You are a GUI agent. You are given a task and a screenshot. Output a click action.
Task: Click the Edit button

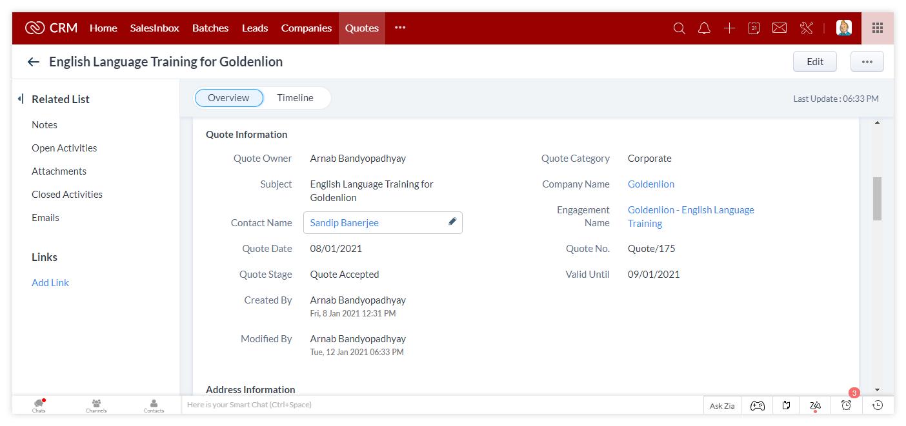[x=815, y=62]
